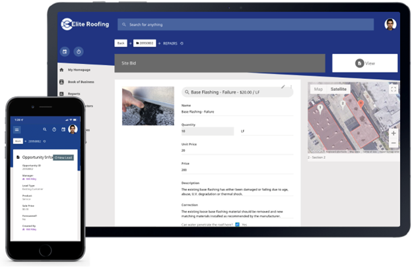
Task: Click the Name field
Action: 237,112
